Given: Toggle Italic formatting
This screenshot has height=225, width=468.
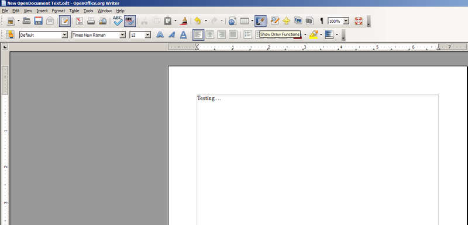Looking at the screenshot, I should pos(171,35).
